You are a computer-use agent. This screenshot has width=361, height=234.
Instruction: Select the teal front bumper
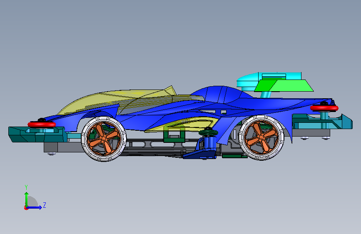pos(38,134)
